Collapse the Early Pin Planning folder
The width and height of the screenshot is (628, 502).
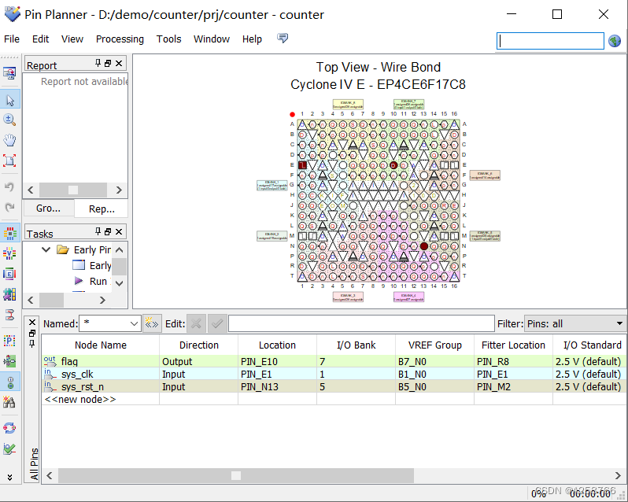[46, 249]
